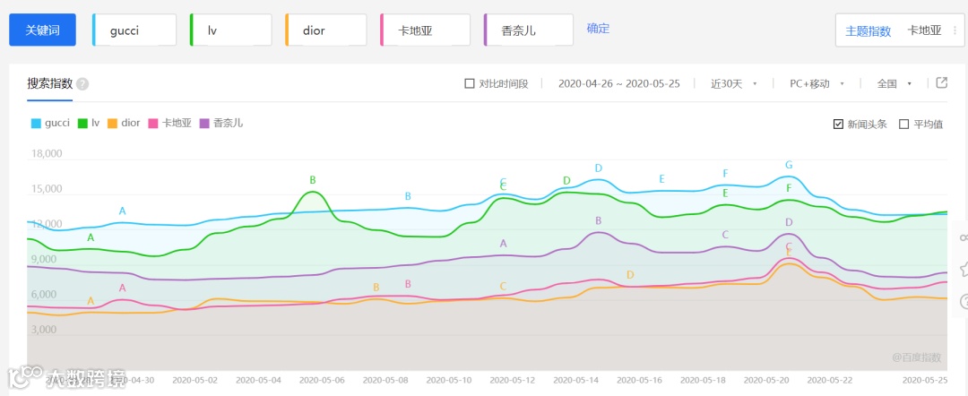968x396 pixels.
Task: Edit the lv keyword field
Action: click(231, 30)
